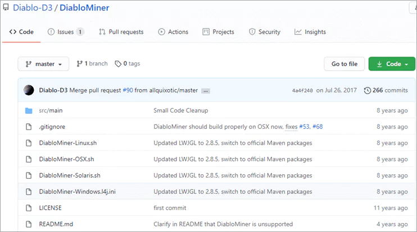The height and width of the screenshot is (232, 417).
Task: Click the tag icon next to 0 tags
Action: pos(118,64)
